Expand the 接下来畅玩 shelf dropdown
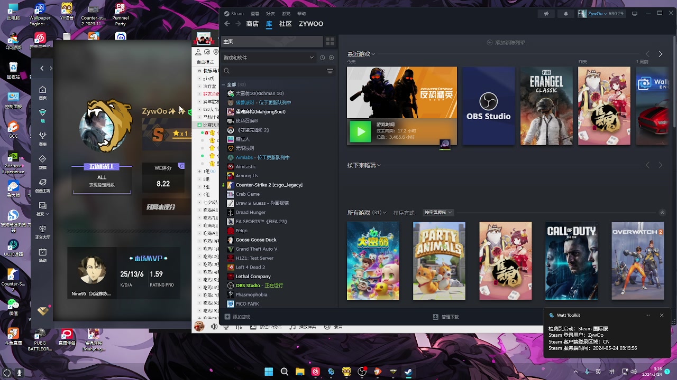The width and height of the screenshot is (677, 380). point(364,165)
